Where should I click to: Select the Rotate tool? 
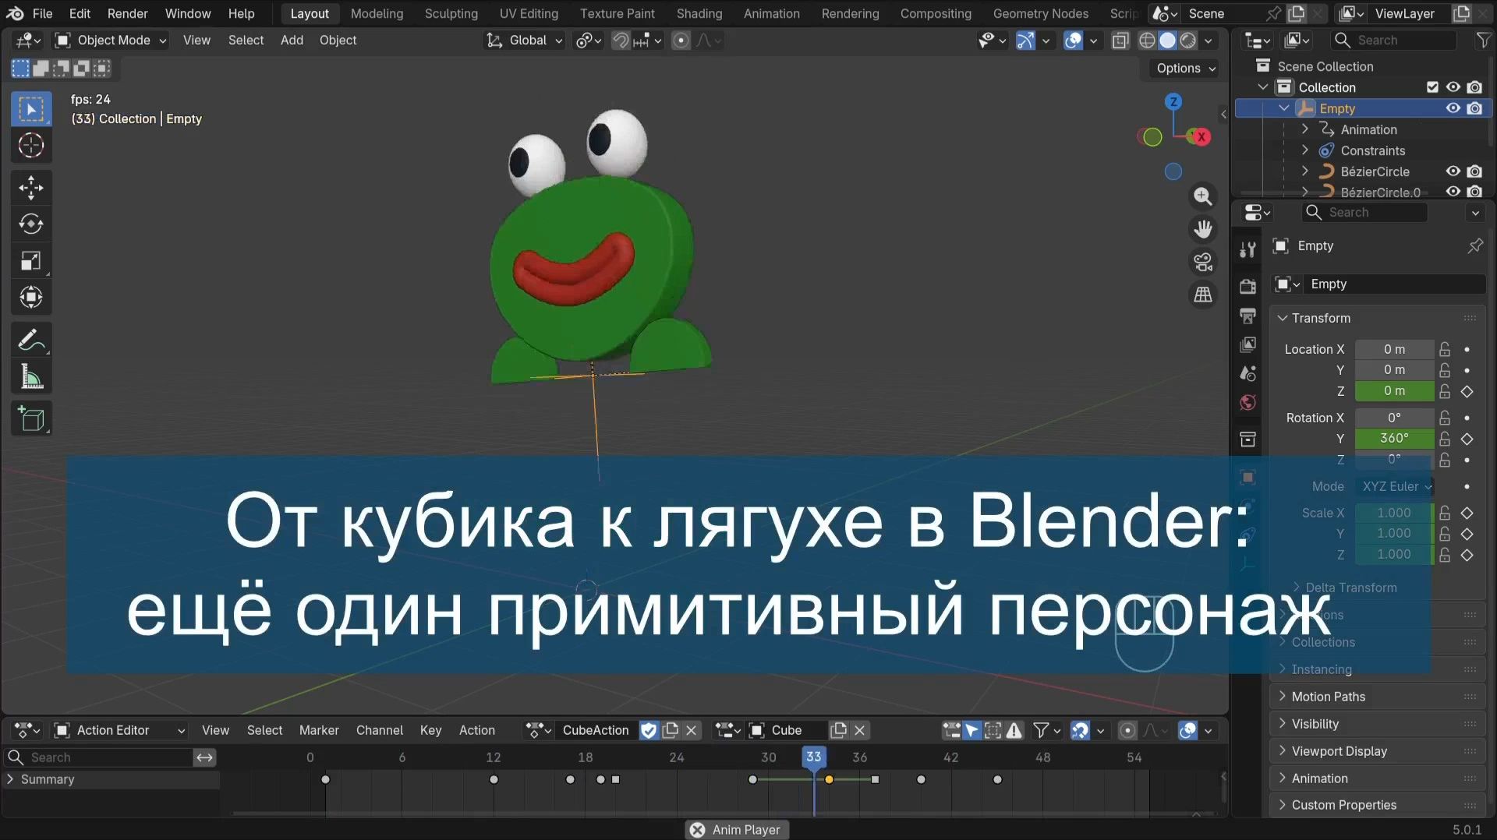tap(31, 224)
